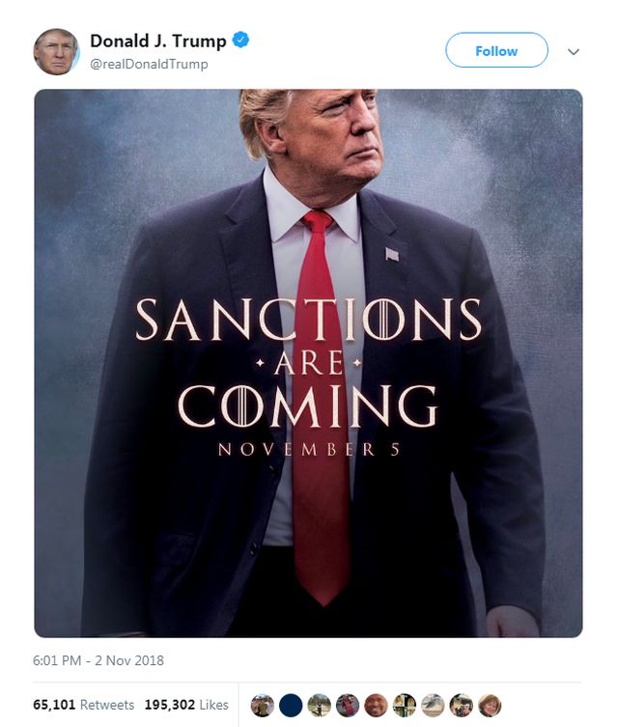Open the 'Sanctions Are Coming' image
This screenshot has width=618, height=727.
(x=308, y=241)
